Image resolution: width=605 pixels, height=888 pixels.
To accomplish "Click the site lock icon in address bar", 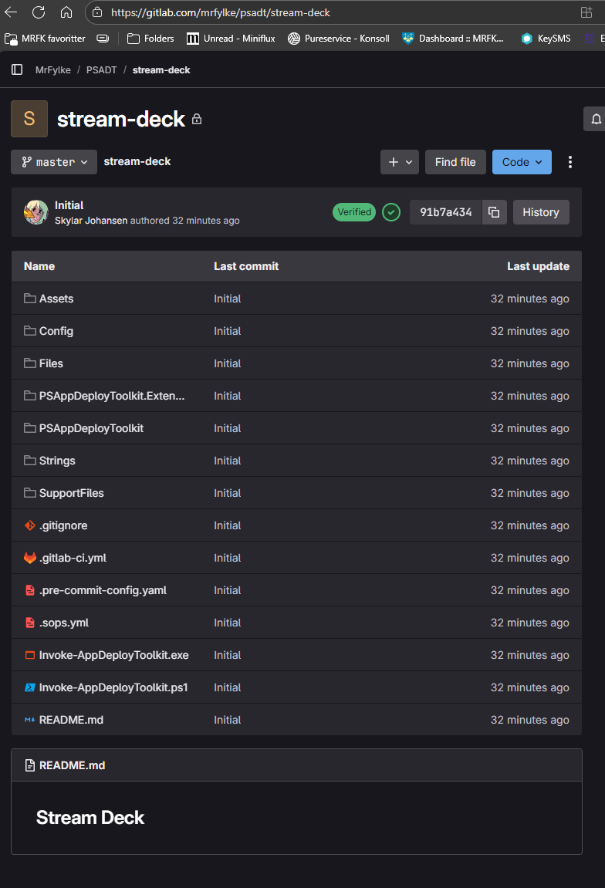I will pyautogui.click(x=97, y=12).
